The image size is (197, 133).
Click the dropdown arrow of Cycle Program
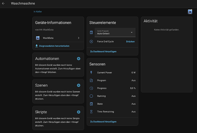[x=132, y=32]
